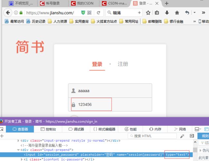This screenshot has height=161, width=209.
Task: Open the QR code icon in address bar
Action: pyautogui.click(x=89, y=13)
